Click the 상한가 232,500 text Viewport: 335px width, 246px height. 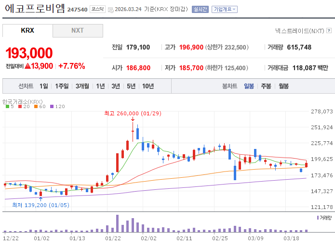coord(227,47)
